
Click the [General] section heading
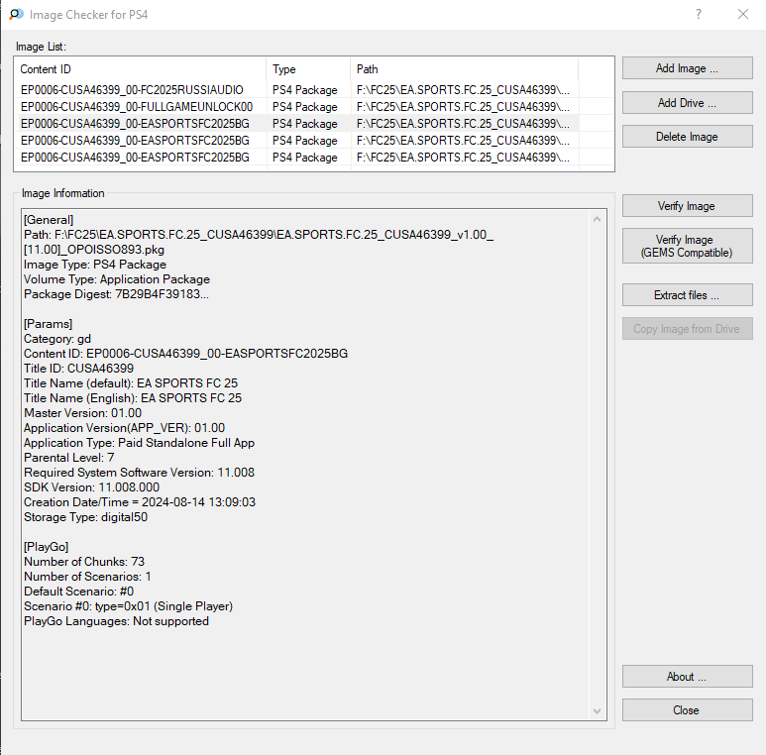tap(49, 220)
